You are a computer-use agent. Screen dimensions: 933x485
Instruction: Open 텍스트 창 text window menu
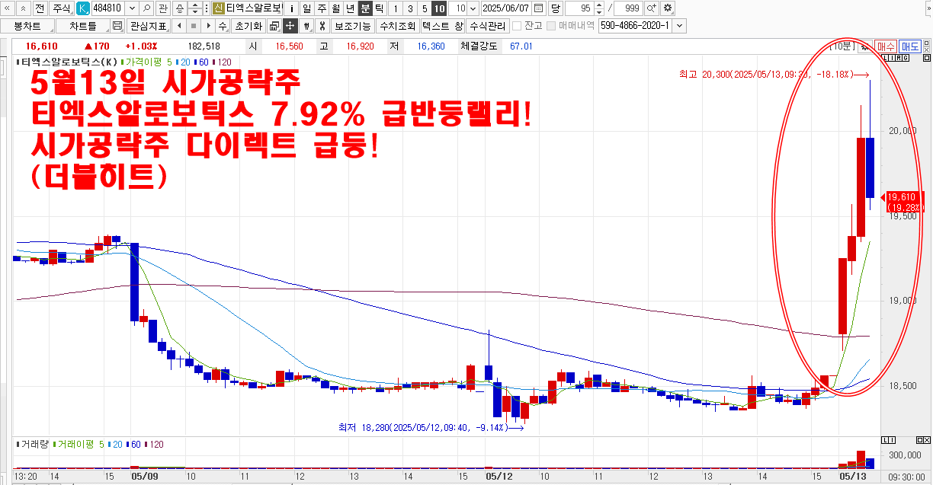pyautogui.click(x=442, y=26)
